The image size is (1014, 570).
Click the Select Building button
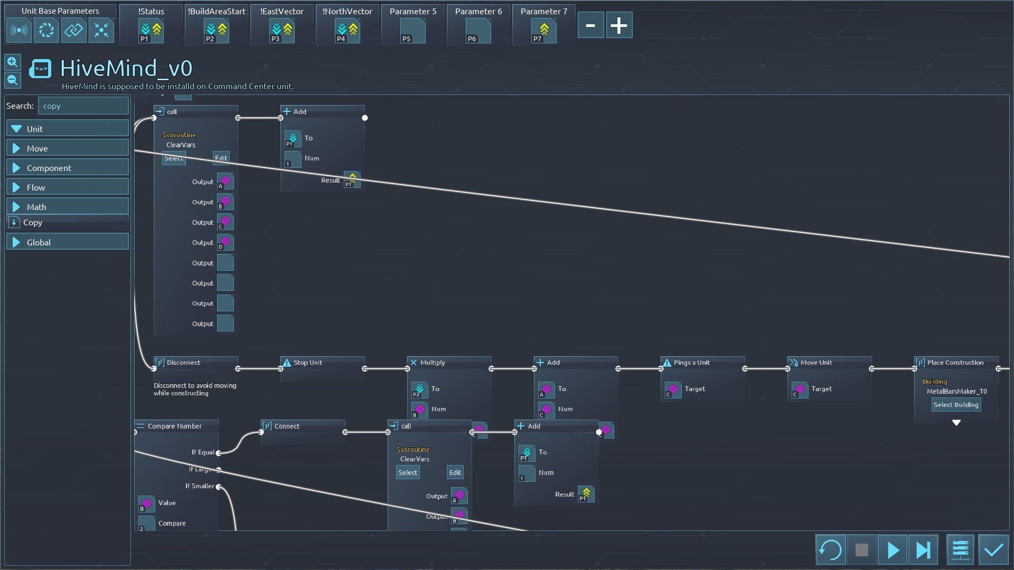click(955, 405)
